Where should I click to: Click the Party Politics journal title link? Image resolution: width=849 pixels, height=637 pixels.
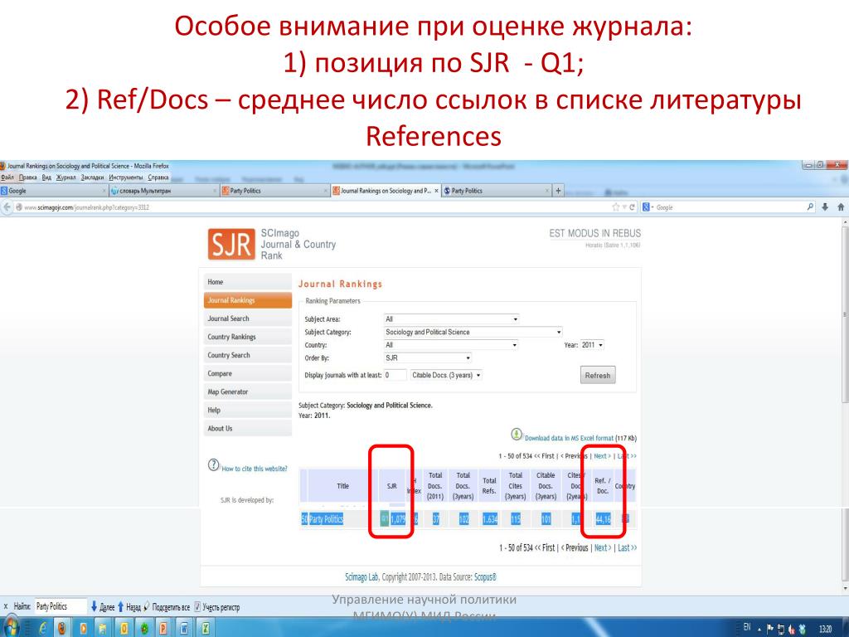click(326, 519)
